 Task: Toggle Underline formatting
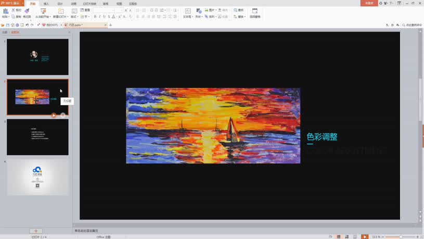click(105, 17)
